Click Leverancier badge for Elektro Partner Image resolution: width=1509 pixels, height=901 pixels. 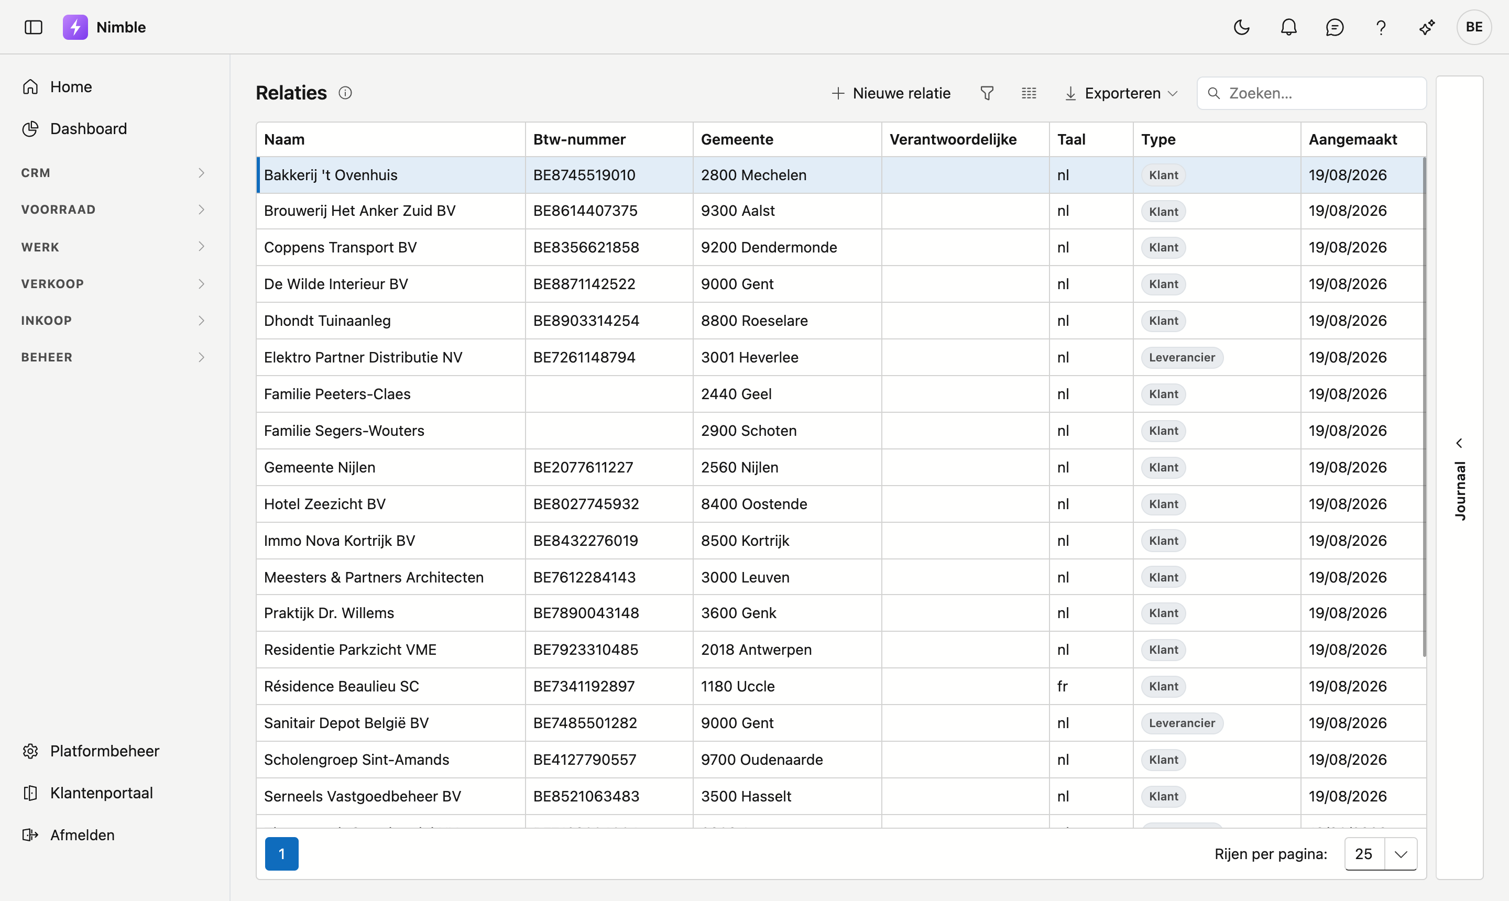tap(1182, 358)
